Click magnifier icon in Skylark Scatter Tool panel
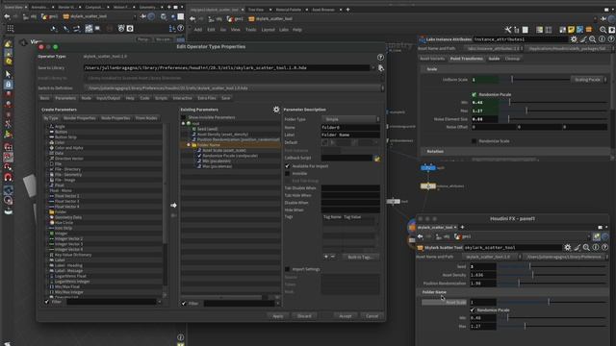The height and width of the screenshot is (346, 616). 586,248
